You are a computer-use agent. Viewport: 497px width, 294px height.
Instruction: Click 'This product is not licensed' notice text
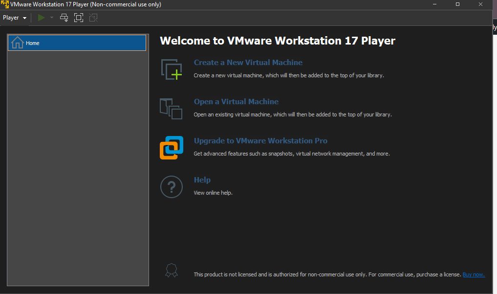point(327,274)
